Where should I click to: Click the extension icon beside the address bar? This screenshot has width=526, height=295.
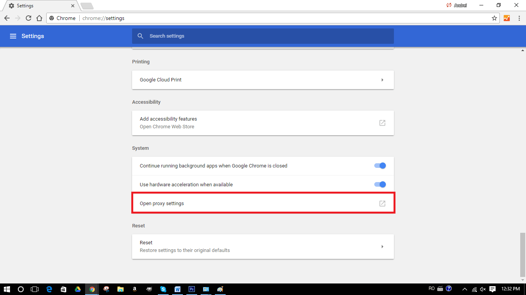click(x=507, y=18)
